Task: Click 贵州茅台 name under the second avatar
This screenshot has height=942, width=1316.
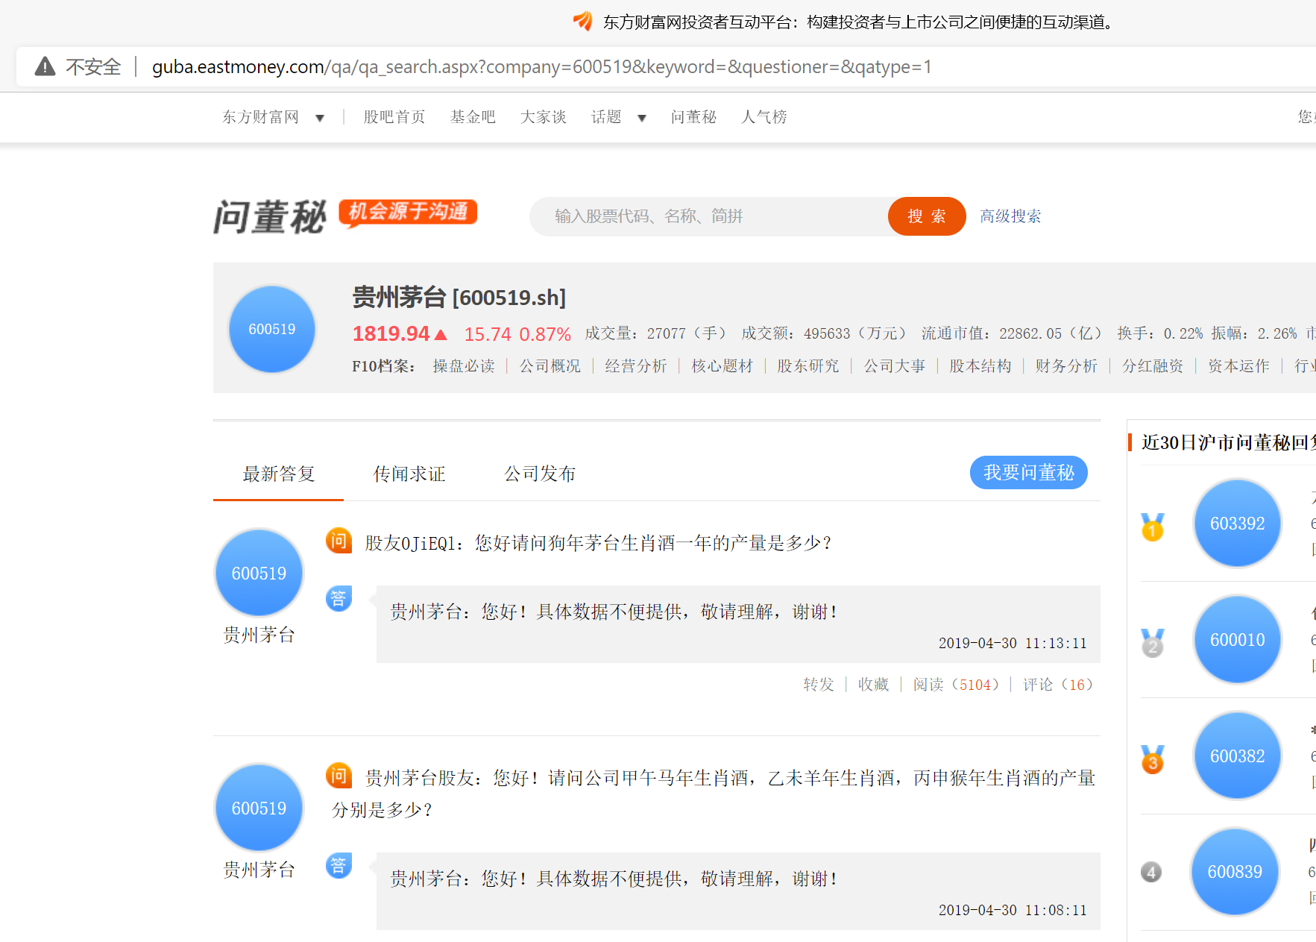Action: tap(259, 870)
